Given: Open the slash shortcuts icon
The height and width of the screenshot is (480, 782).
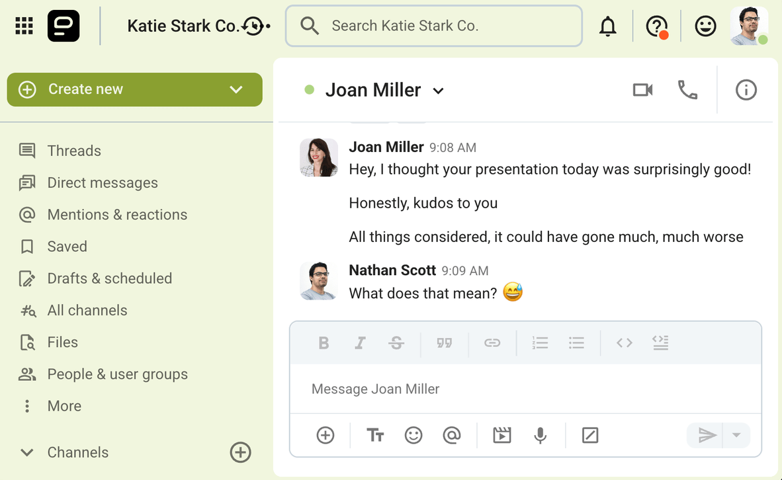Looking at the screenshot, I should coord(590,435).
